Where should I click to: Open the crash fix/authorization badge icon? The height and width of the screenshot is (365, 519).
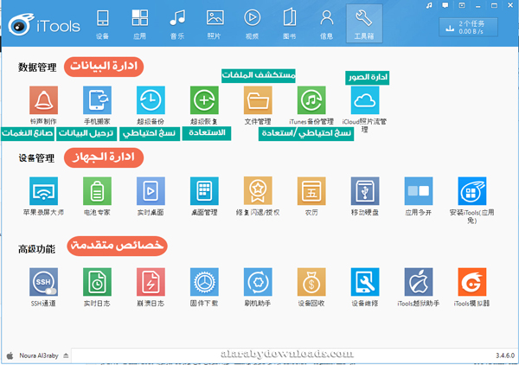[x=258, y=191]
